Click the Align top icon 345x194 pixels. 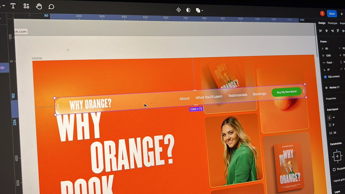point(338,31)
